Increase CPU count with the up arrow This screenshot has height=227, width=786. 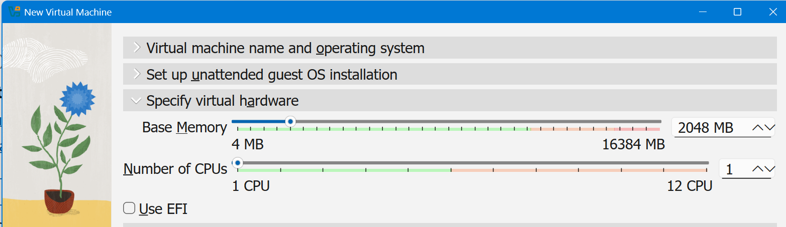[758, 169]
